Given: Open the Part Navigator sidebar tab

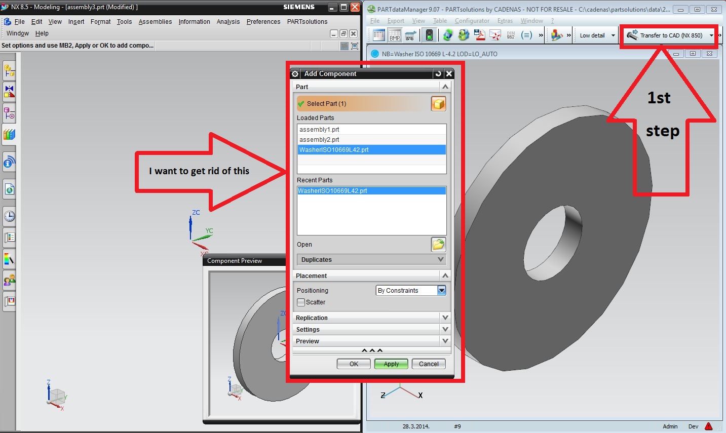Looking at the screenshot, I should click(x=9, y=112).
